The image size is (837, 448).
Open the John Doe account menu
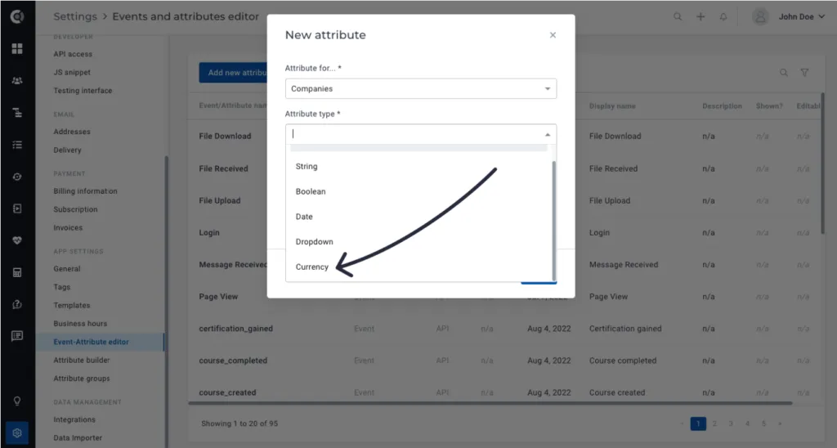801,16
